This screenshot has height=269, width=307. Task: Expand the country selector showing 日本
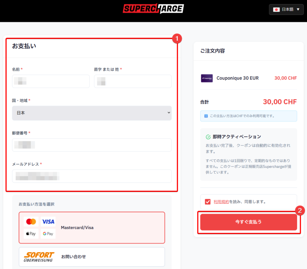[92, 113]
